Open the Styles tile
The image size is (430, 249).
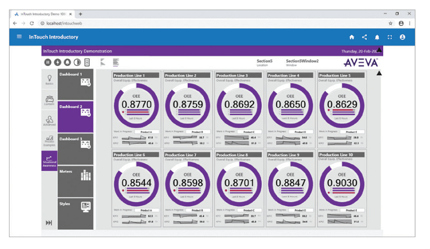click(x=75, y=206)
